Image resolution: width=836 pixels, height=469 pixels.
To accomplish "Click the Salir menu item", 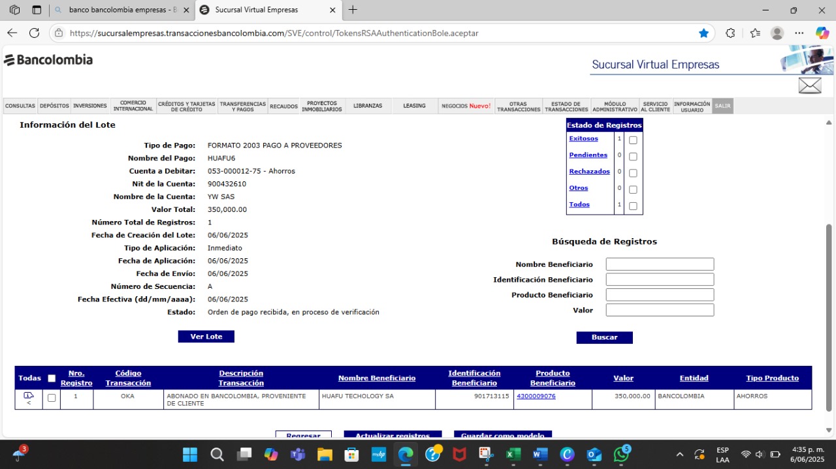I will pos(723,106).
